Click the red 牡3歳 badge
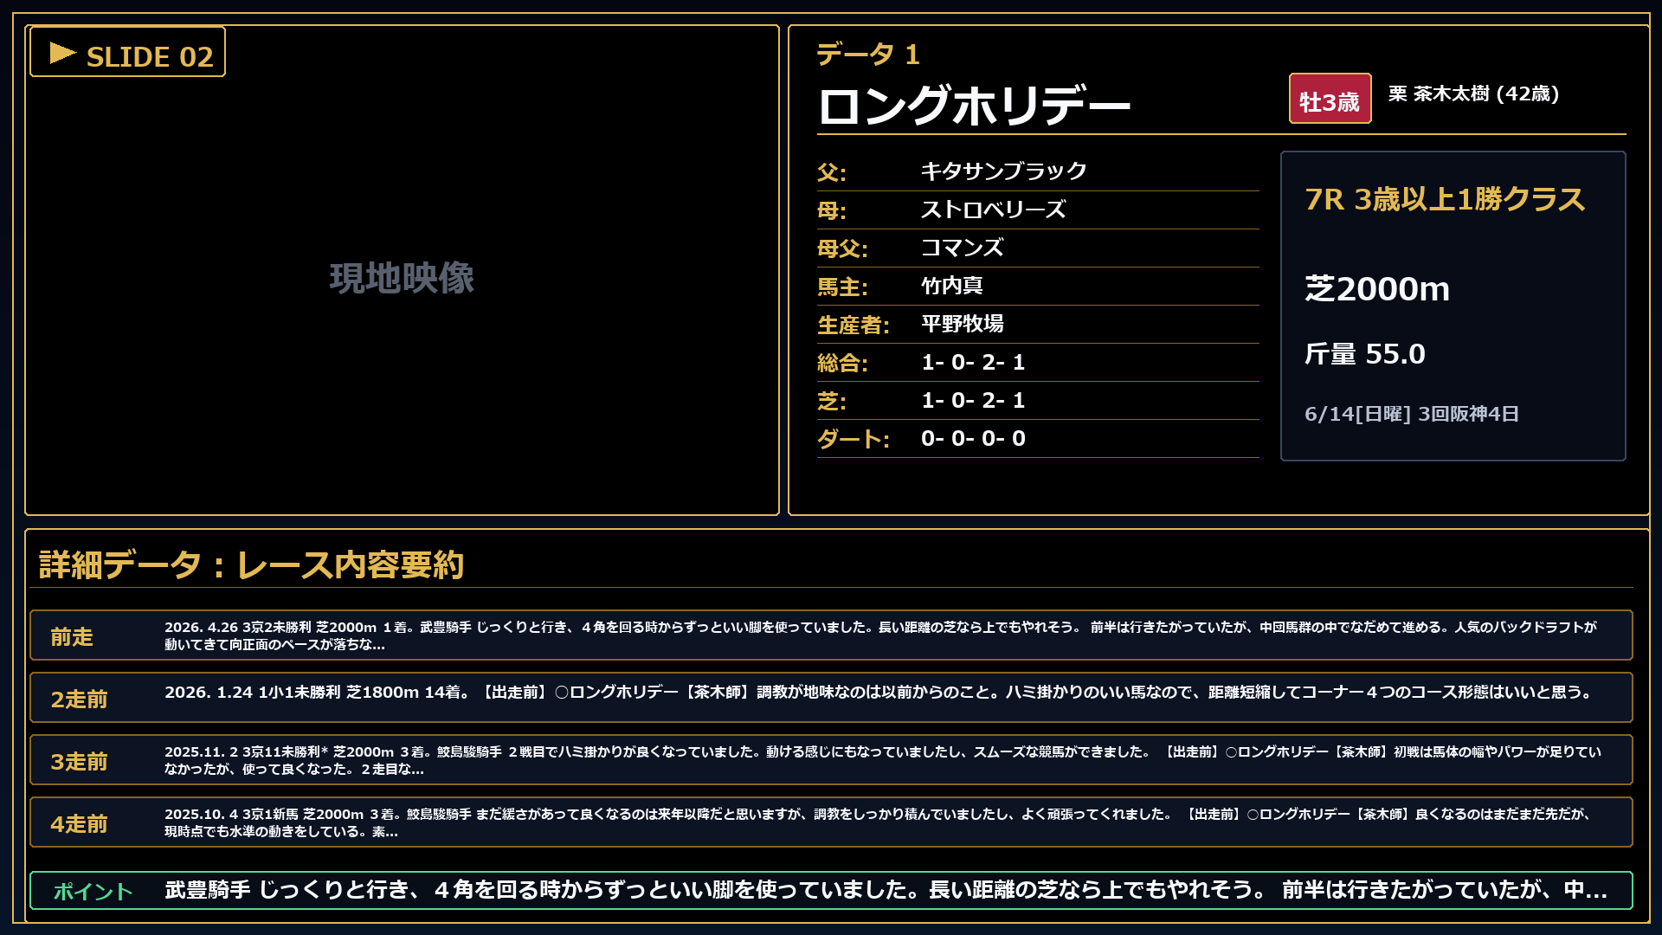 (x=1330, y=99)
